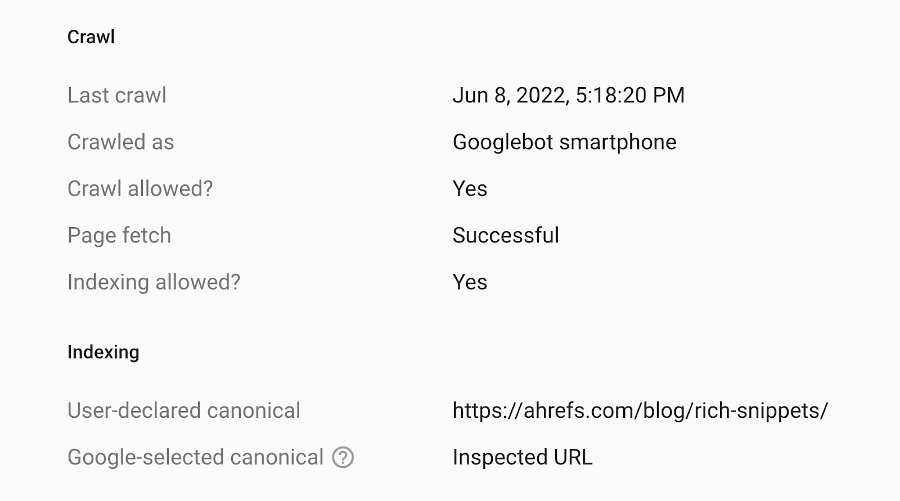Screen dimensions: 900x501
Task: Click the Indexing section heading
Action: (103, 352)
